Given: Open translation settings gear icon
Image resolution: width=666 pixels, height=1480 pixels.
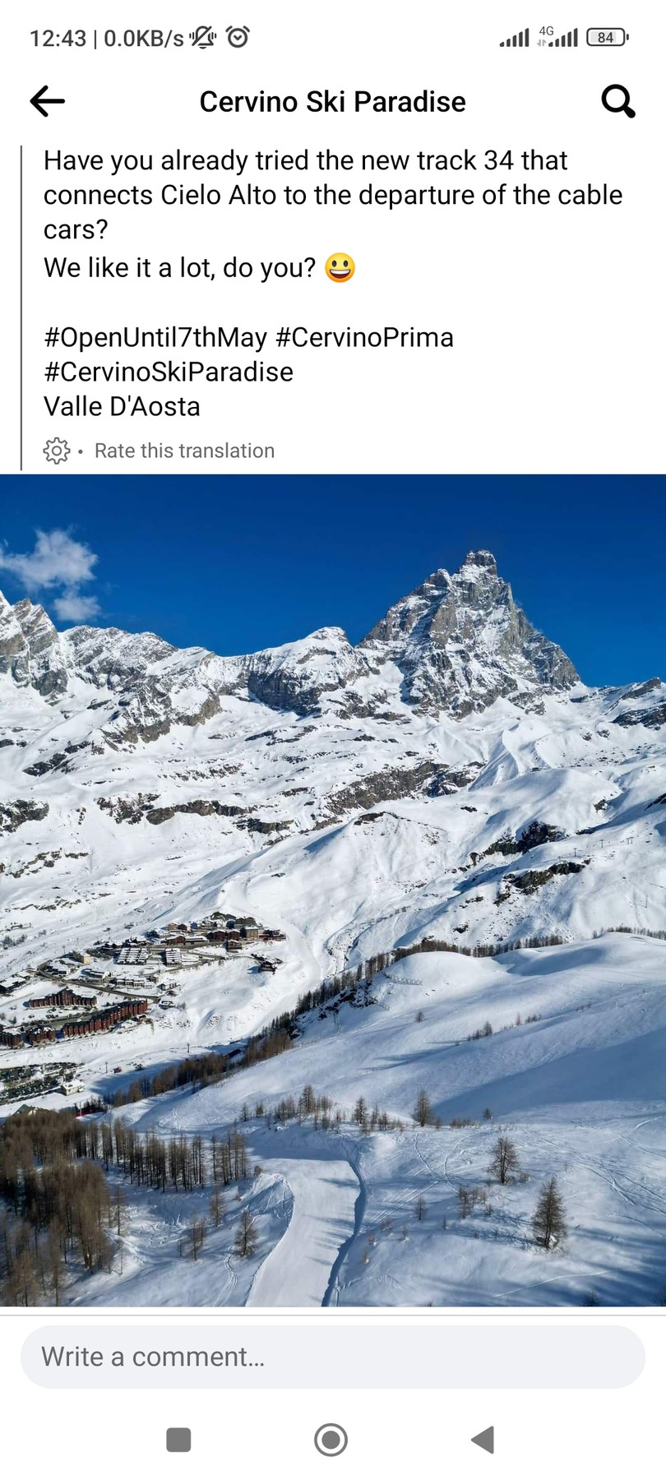Looking at the screenshot, I should point(57,451).
